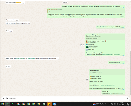
Task: Open the sticker and emoji picker icon
Action: [7, 98]
